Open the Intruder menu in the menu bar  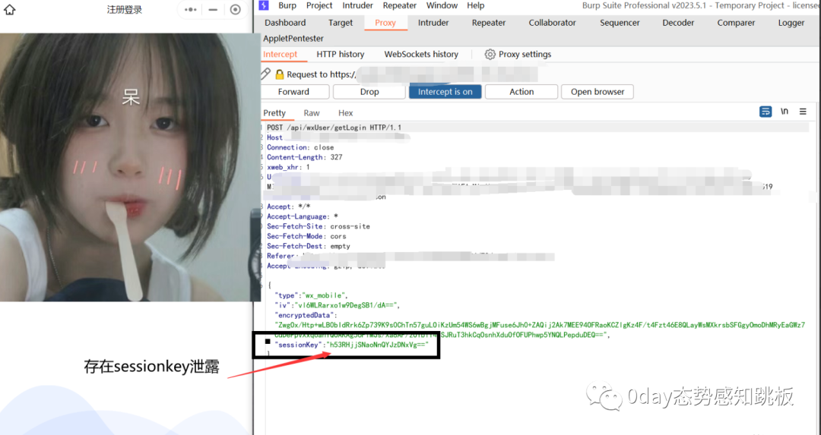[x=357, y=5]
